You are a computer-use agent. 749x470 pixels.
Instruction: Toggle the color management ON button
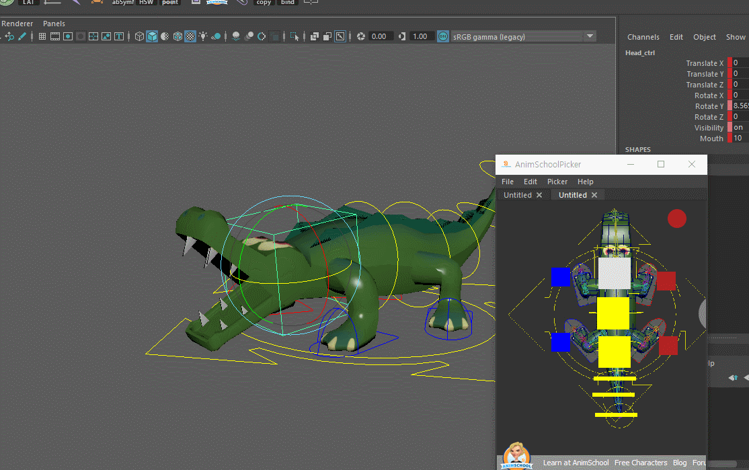click(443, 36)
